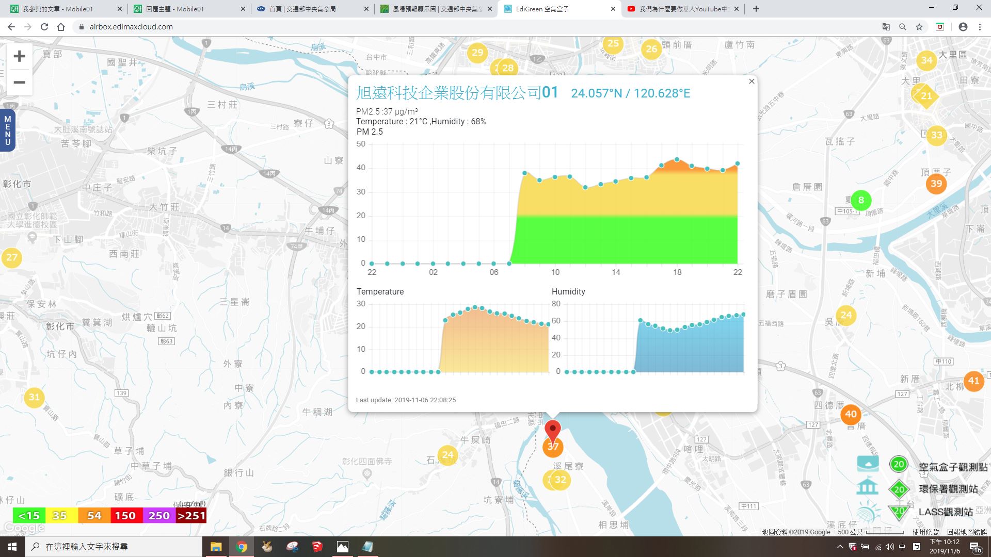
Task: Go back to previous page
Action: click(11, 27)
